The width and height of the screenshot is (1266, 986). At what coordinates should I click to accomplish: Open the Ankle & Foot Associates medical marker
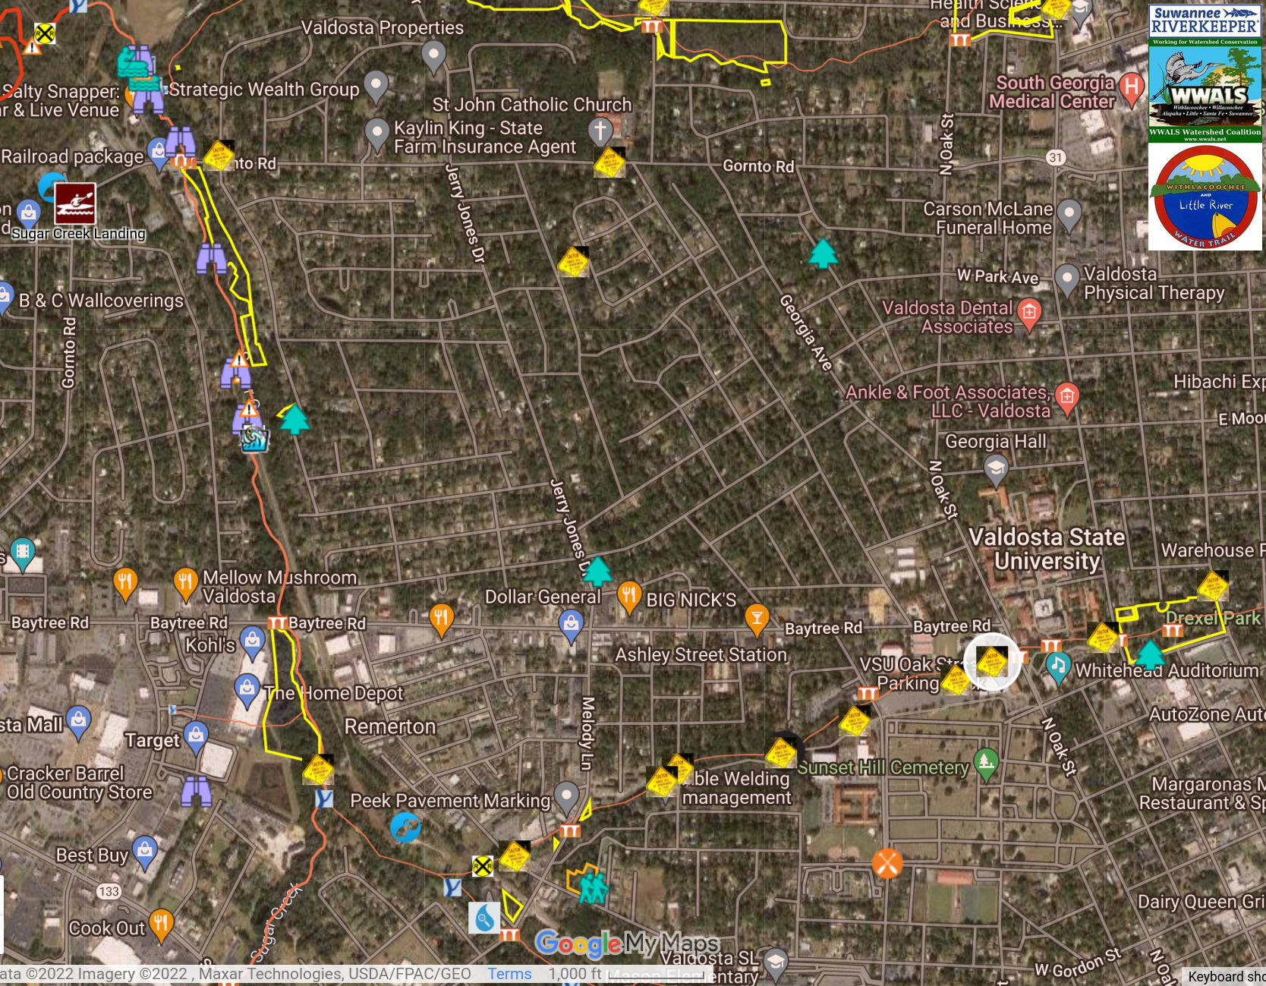click(x=1067, y=398)
